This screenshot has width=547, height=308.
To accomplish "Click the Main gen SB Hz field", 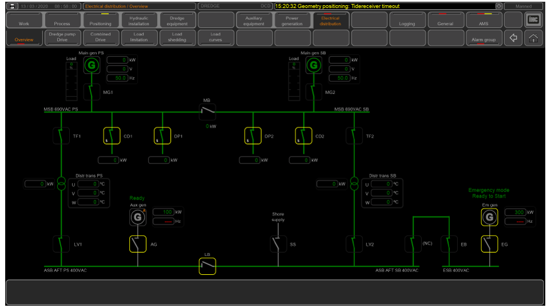I will coord(340,78).
